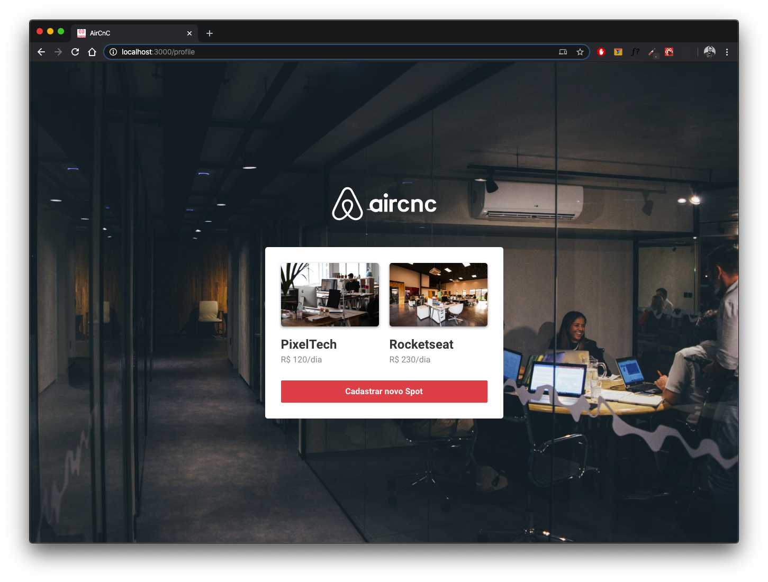Image resolution: width=768 pixels, height=582 pixels.
Task: Open the orange square extension icon
Action: pos(618,52)
